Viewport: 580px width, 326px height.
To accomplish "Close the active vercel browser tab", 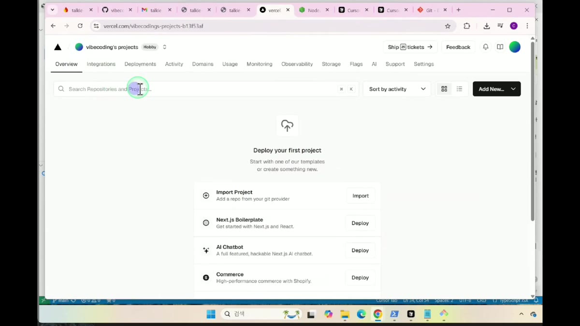I will click(x=288, y=10).
